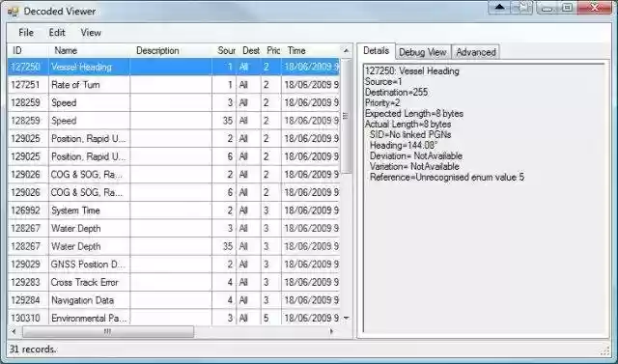Open the File menu
This screenshot has height=364, width=618.
(x=26, y=33)
